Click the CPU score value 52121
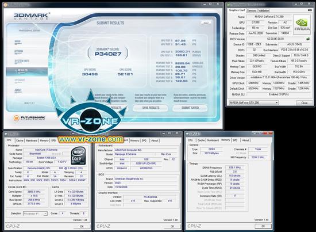 [x=125, y=74]
